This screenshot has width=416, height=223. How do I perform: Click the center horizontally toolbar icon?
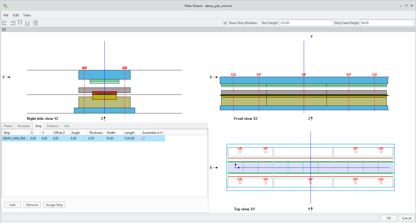point(36,23)
